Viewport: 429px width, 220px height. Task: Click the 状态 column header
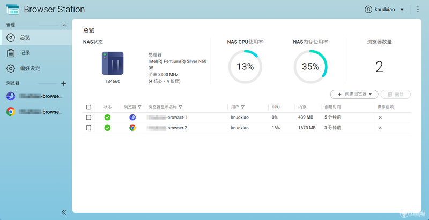108,107
